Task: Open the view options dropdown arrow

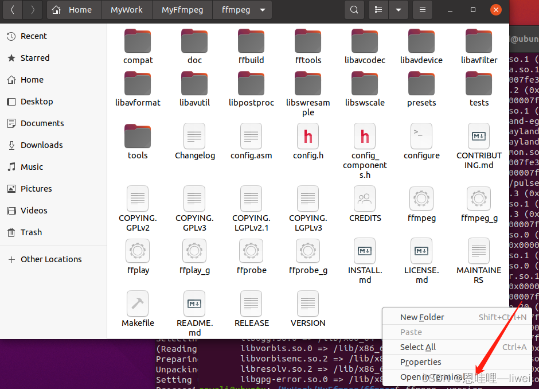Action: (x=398, y=10)
